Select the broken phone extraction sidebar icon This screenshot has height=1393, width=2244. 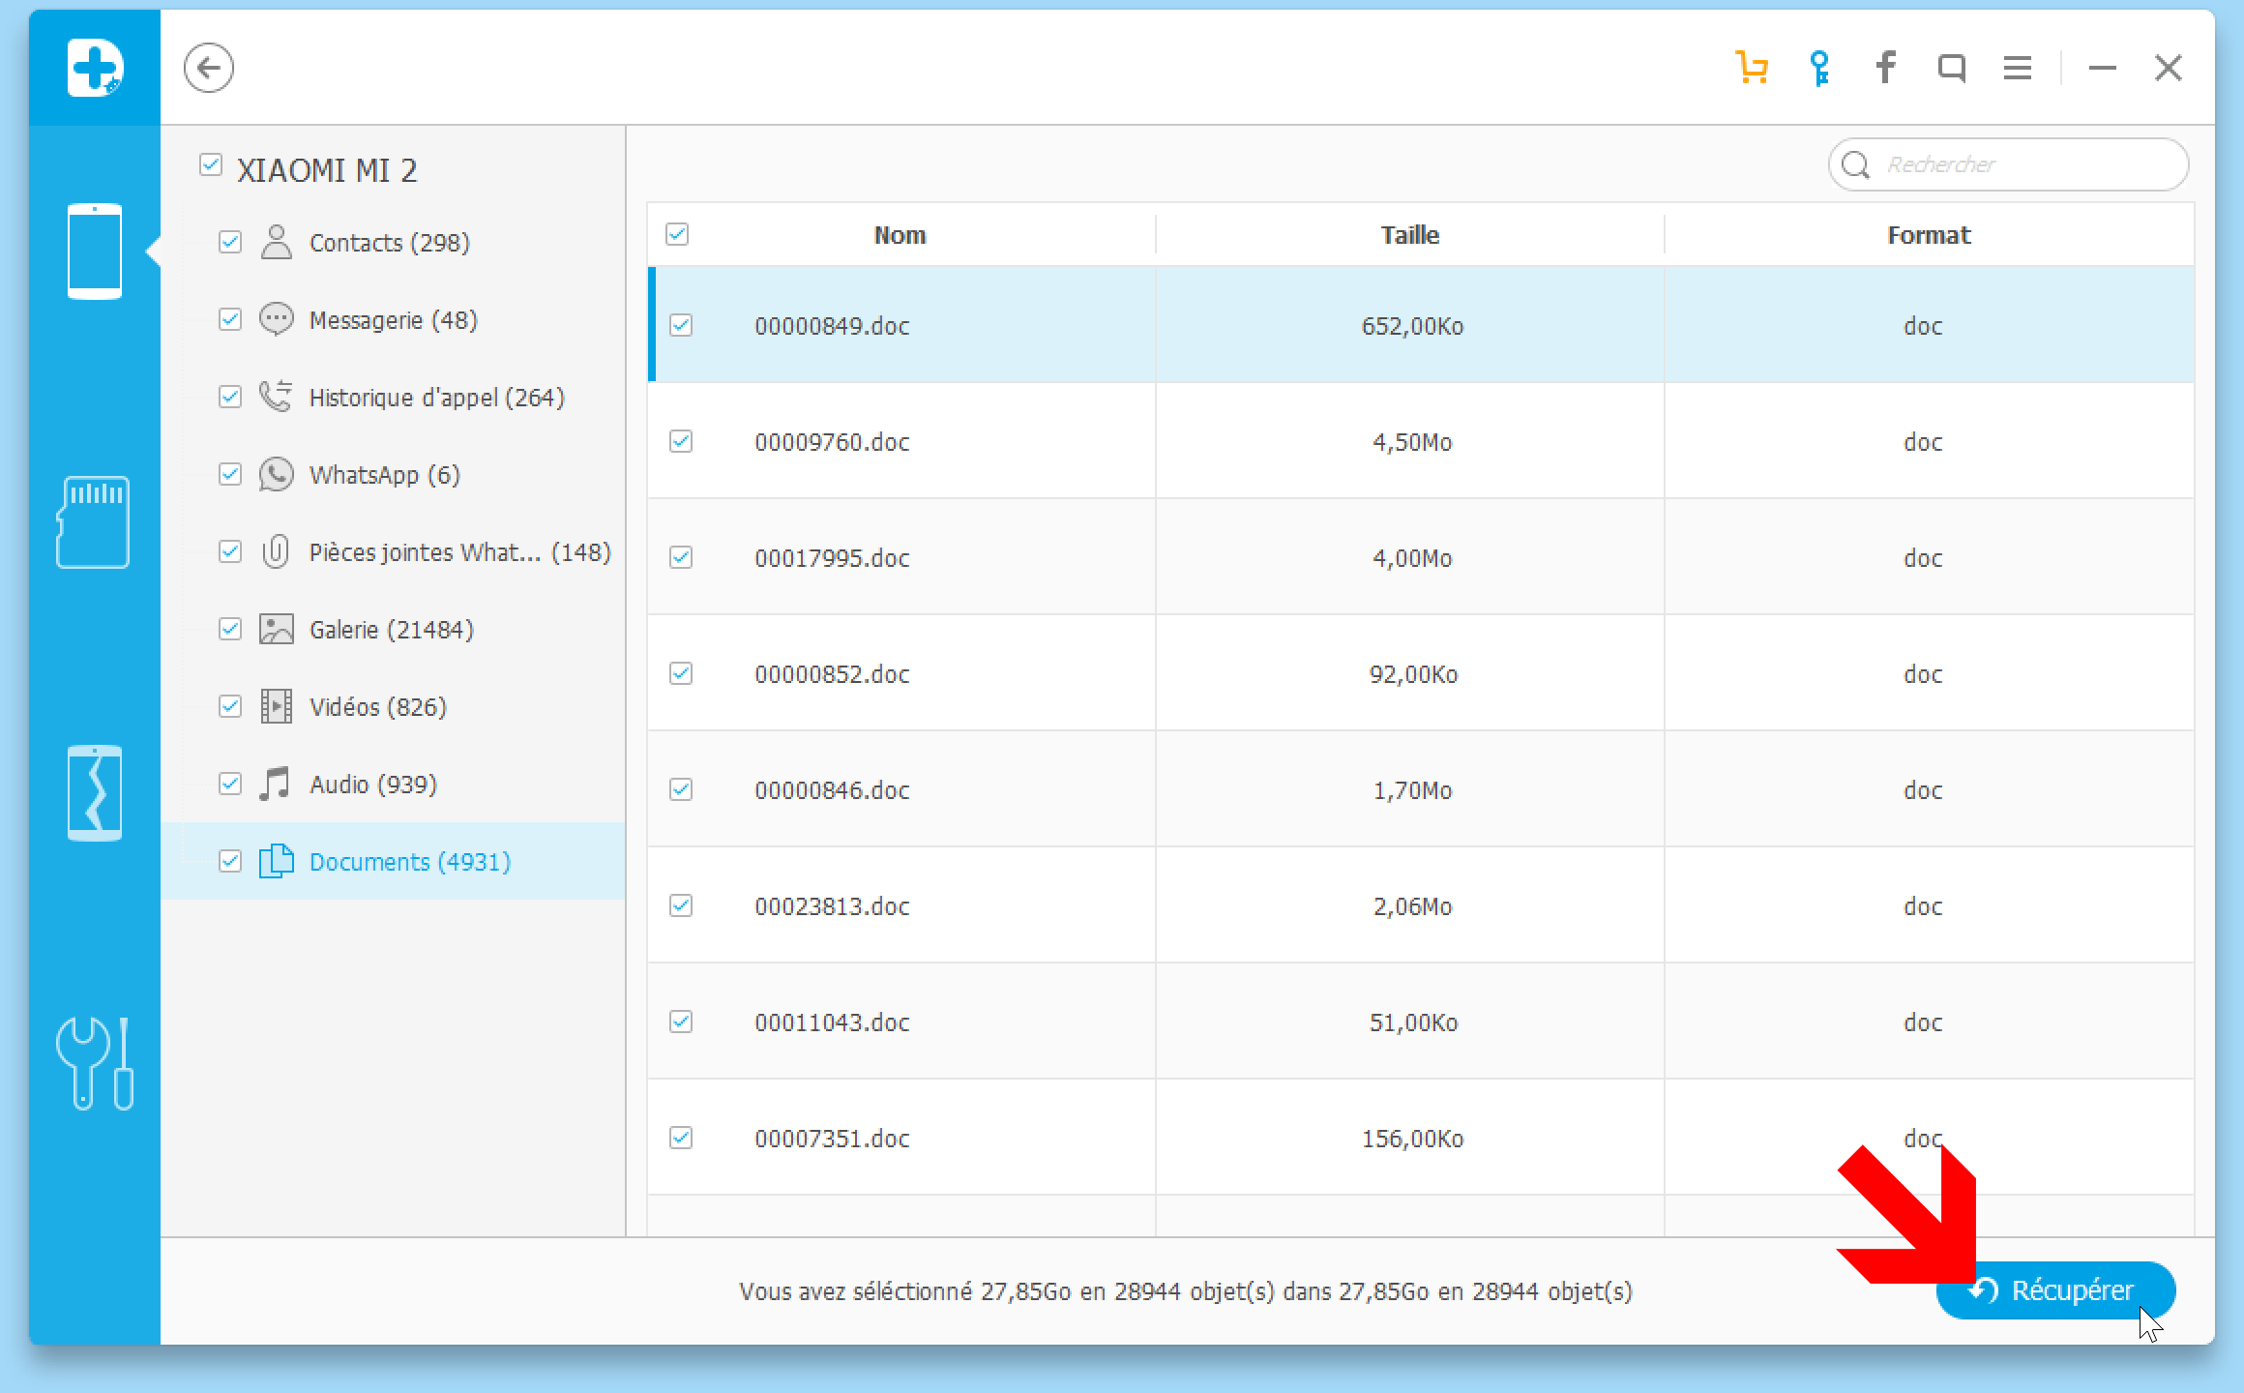coord(95,793)
